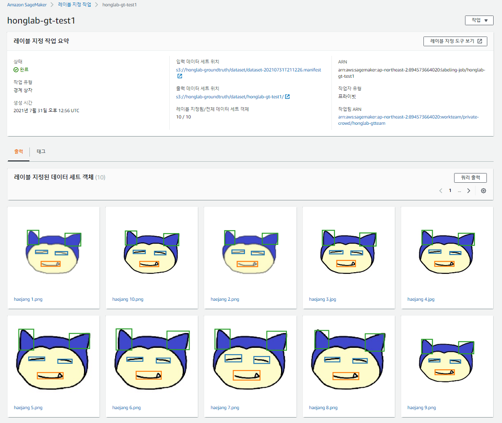Image resolution: width=502 pixels, height=423 pixels.
Task: Open the pagination settings gear icon
Action: (484, 191)
